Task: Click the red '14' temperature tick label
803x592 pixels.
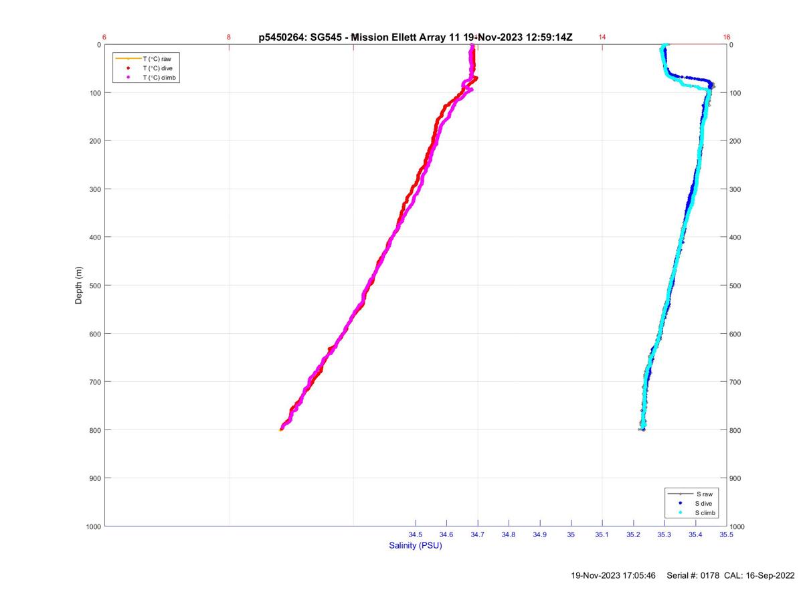Action: pos(602,37)
